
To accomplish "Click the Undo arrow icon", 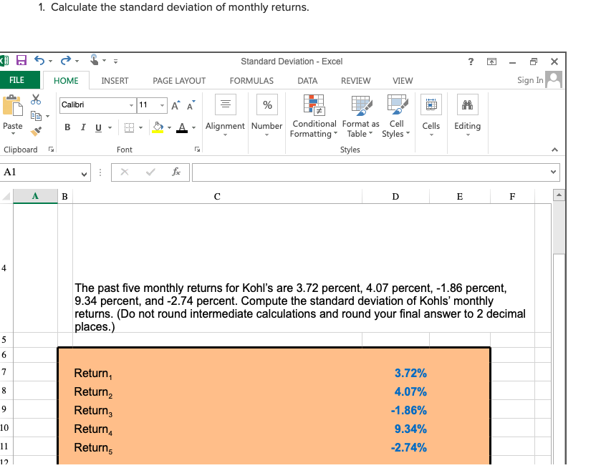I will [39, 60].
